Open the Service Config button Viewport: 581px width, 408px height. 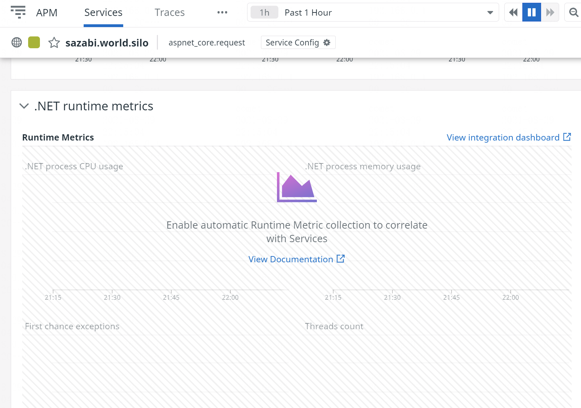coord(298,42)
